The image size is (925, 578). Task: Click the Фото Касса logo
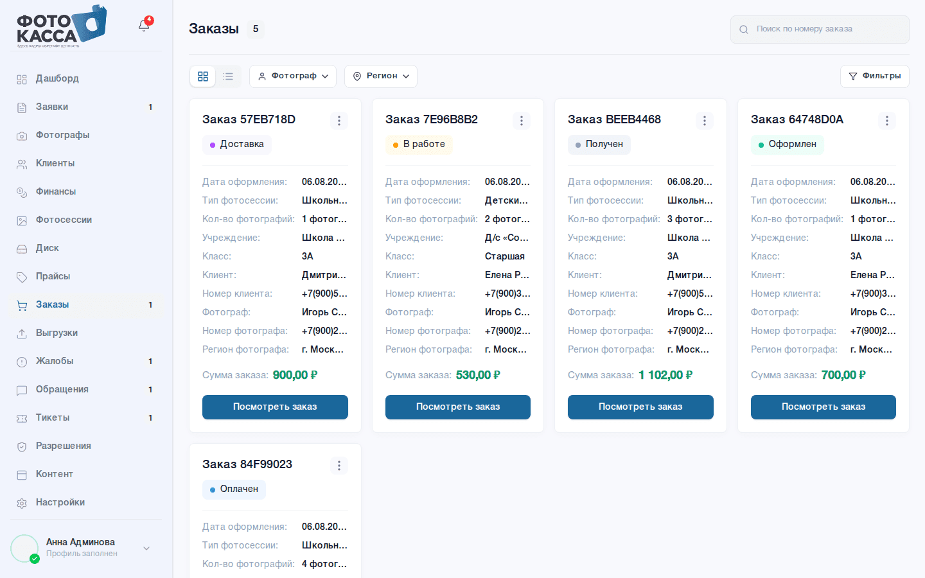pos(62,26)
